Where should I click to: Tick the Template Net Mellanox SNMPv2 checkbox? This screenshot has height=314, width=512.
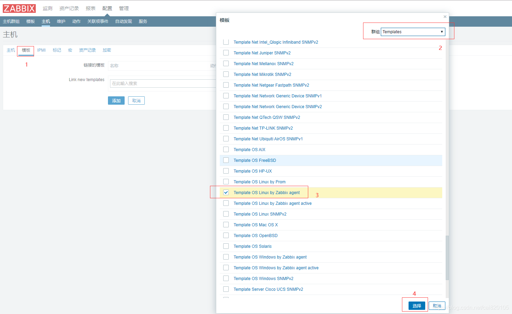(x=226, y=63)
